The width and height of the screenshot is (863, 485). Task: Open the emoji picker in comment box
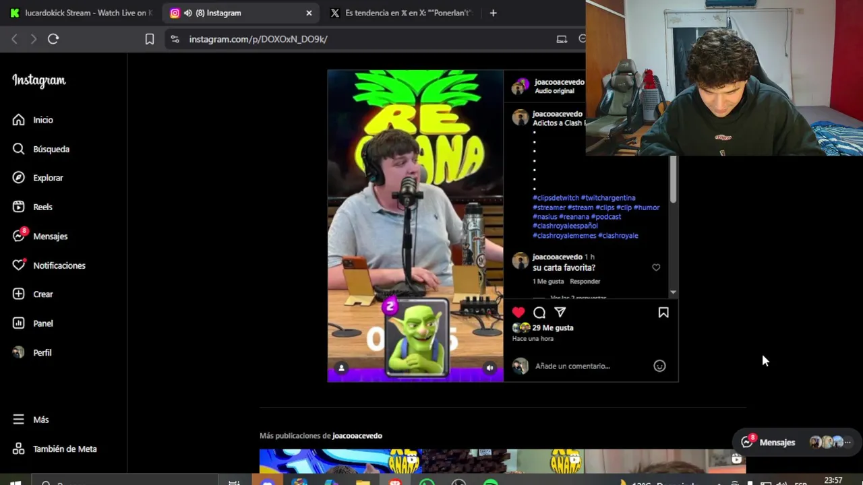click(659, 366)
